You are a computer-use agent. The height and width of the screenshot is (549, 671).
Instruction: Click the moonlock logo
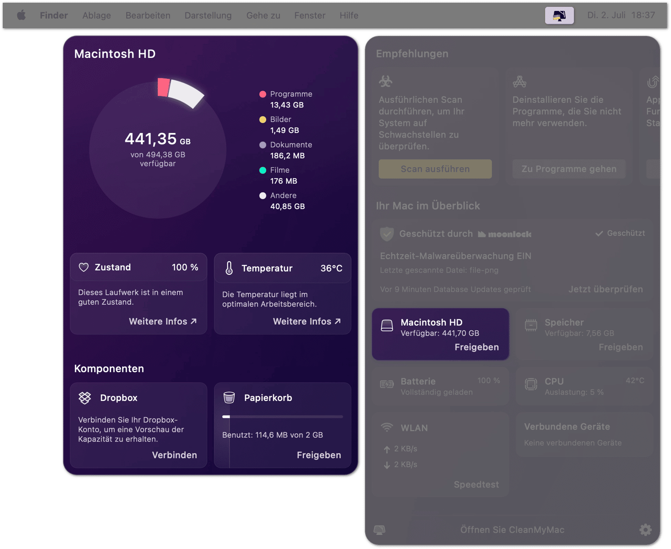(x=505, y=234)
